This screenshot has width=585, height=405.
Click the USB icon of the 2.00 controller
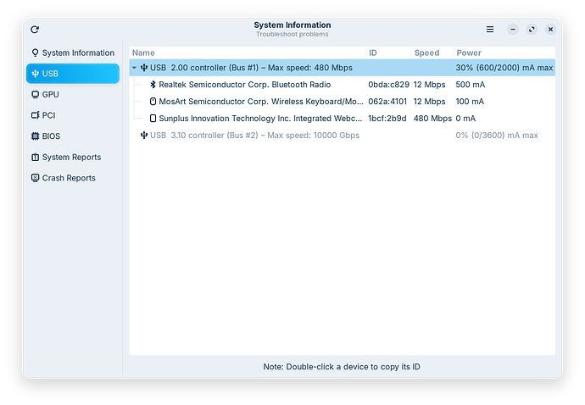pyautogui.click(x=143, y=68)
